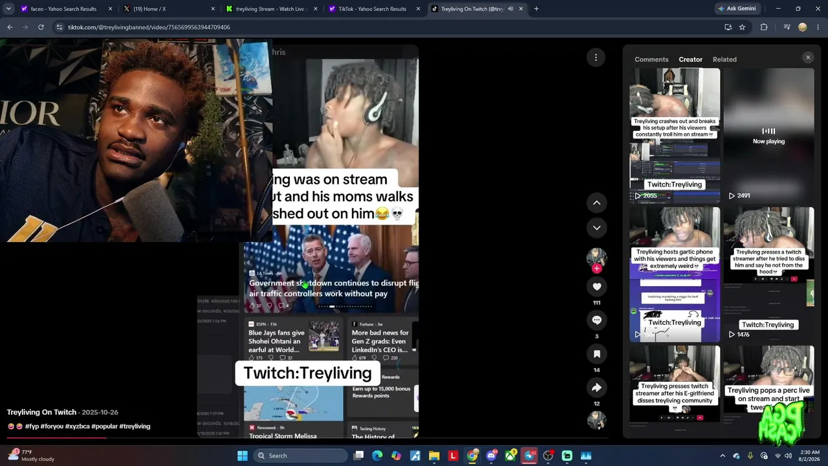Open the three-dot video options menu

coord(596,58)
